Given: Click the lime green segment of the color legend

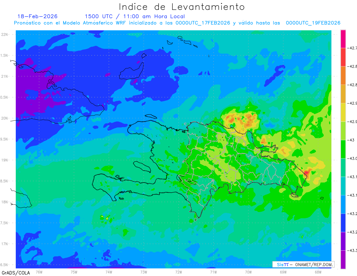Looking at the screenshot, I should pos(343,131).
